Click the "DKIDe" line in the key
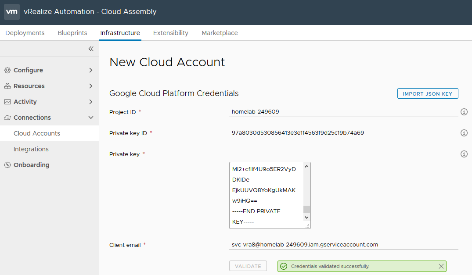This screenshot has height=275, width=472. pos(241,180)
